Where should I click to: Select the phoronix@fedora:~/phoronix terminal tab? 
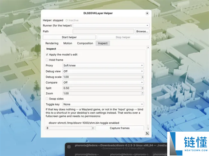(130, 154)
